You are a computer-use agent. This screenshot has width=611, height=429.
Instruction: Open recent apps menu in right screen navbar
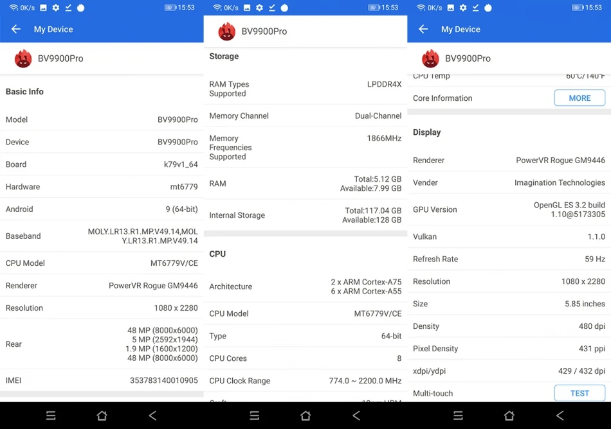click(x=458, y=416)
